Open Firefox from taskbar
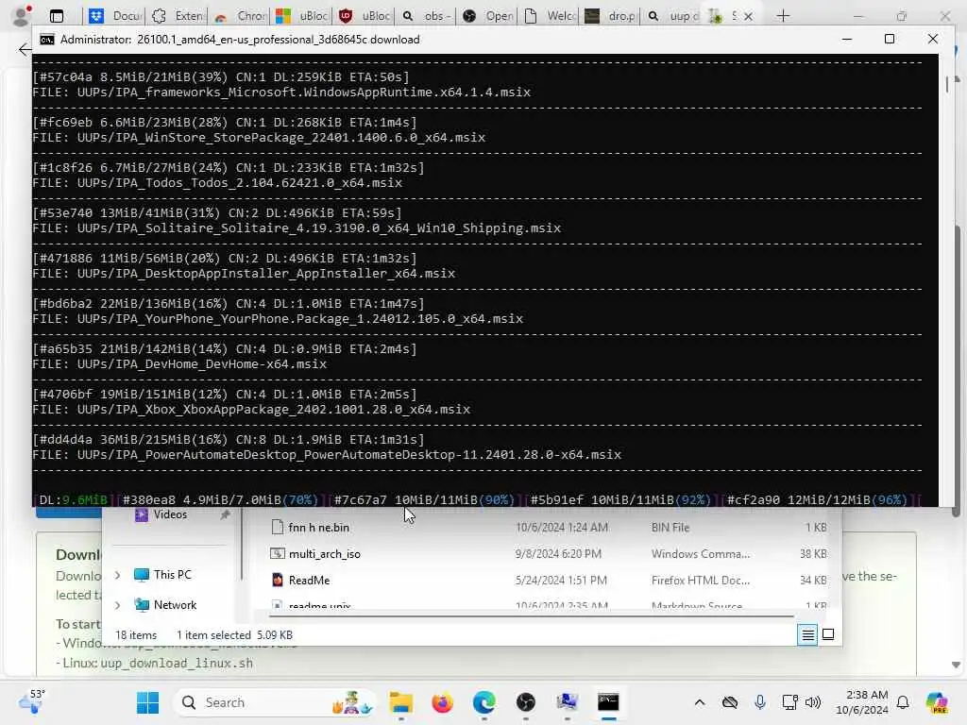The width and height of the screenshot is (967, 725). (x=442, y=702)
